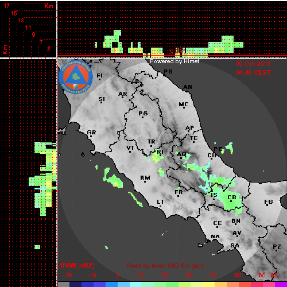Click the gray swatch at the color bar start

[x=64, y=284]
